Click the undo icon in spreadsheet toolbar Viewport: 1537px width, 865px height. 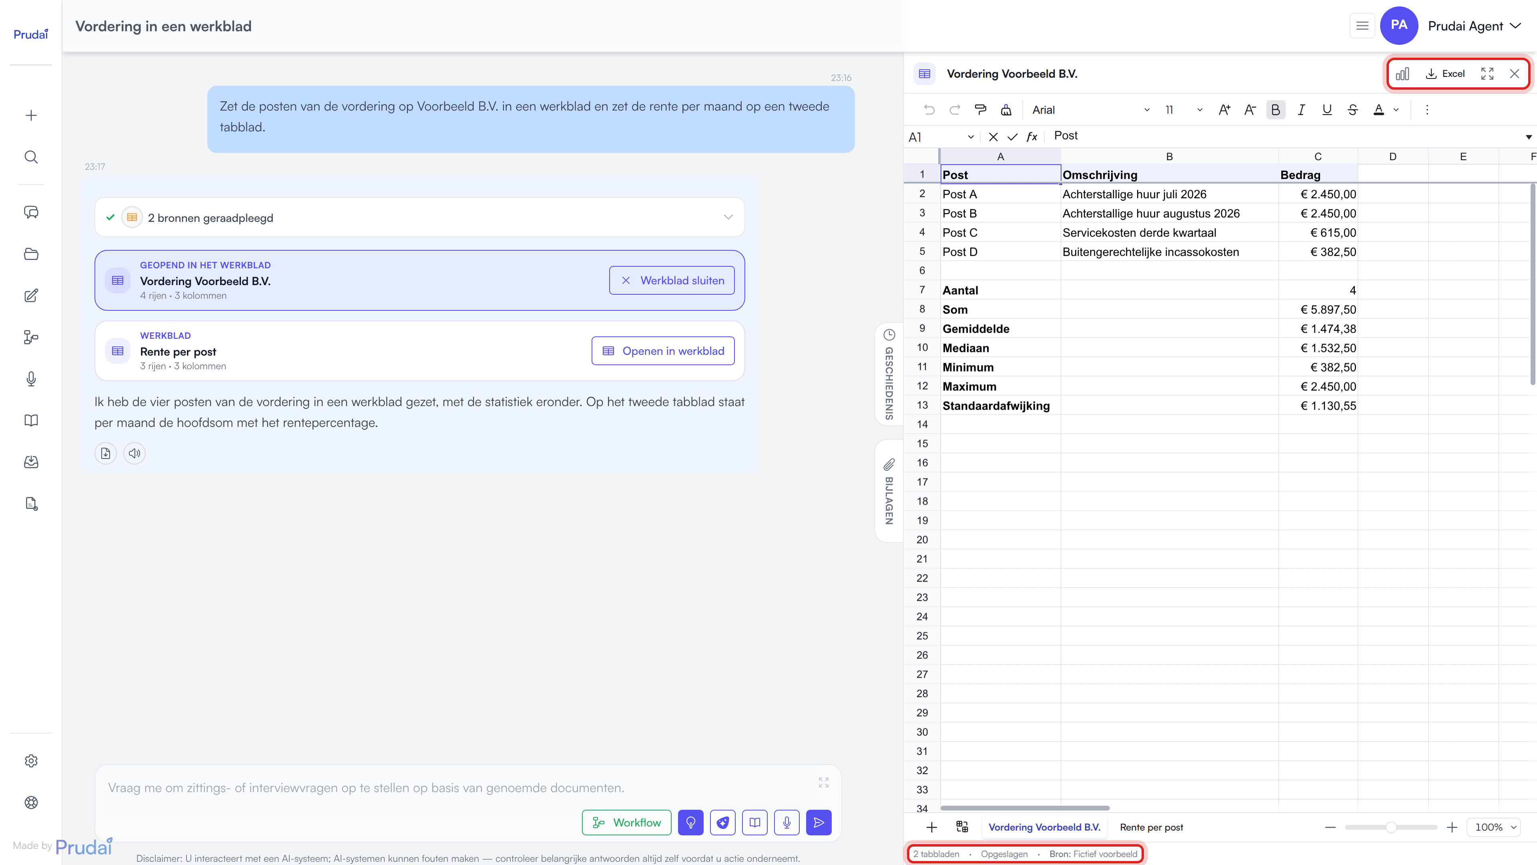tap(929, 110)
